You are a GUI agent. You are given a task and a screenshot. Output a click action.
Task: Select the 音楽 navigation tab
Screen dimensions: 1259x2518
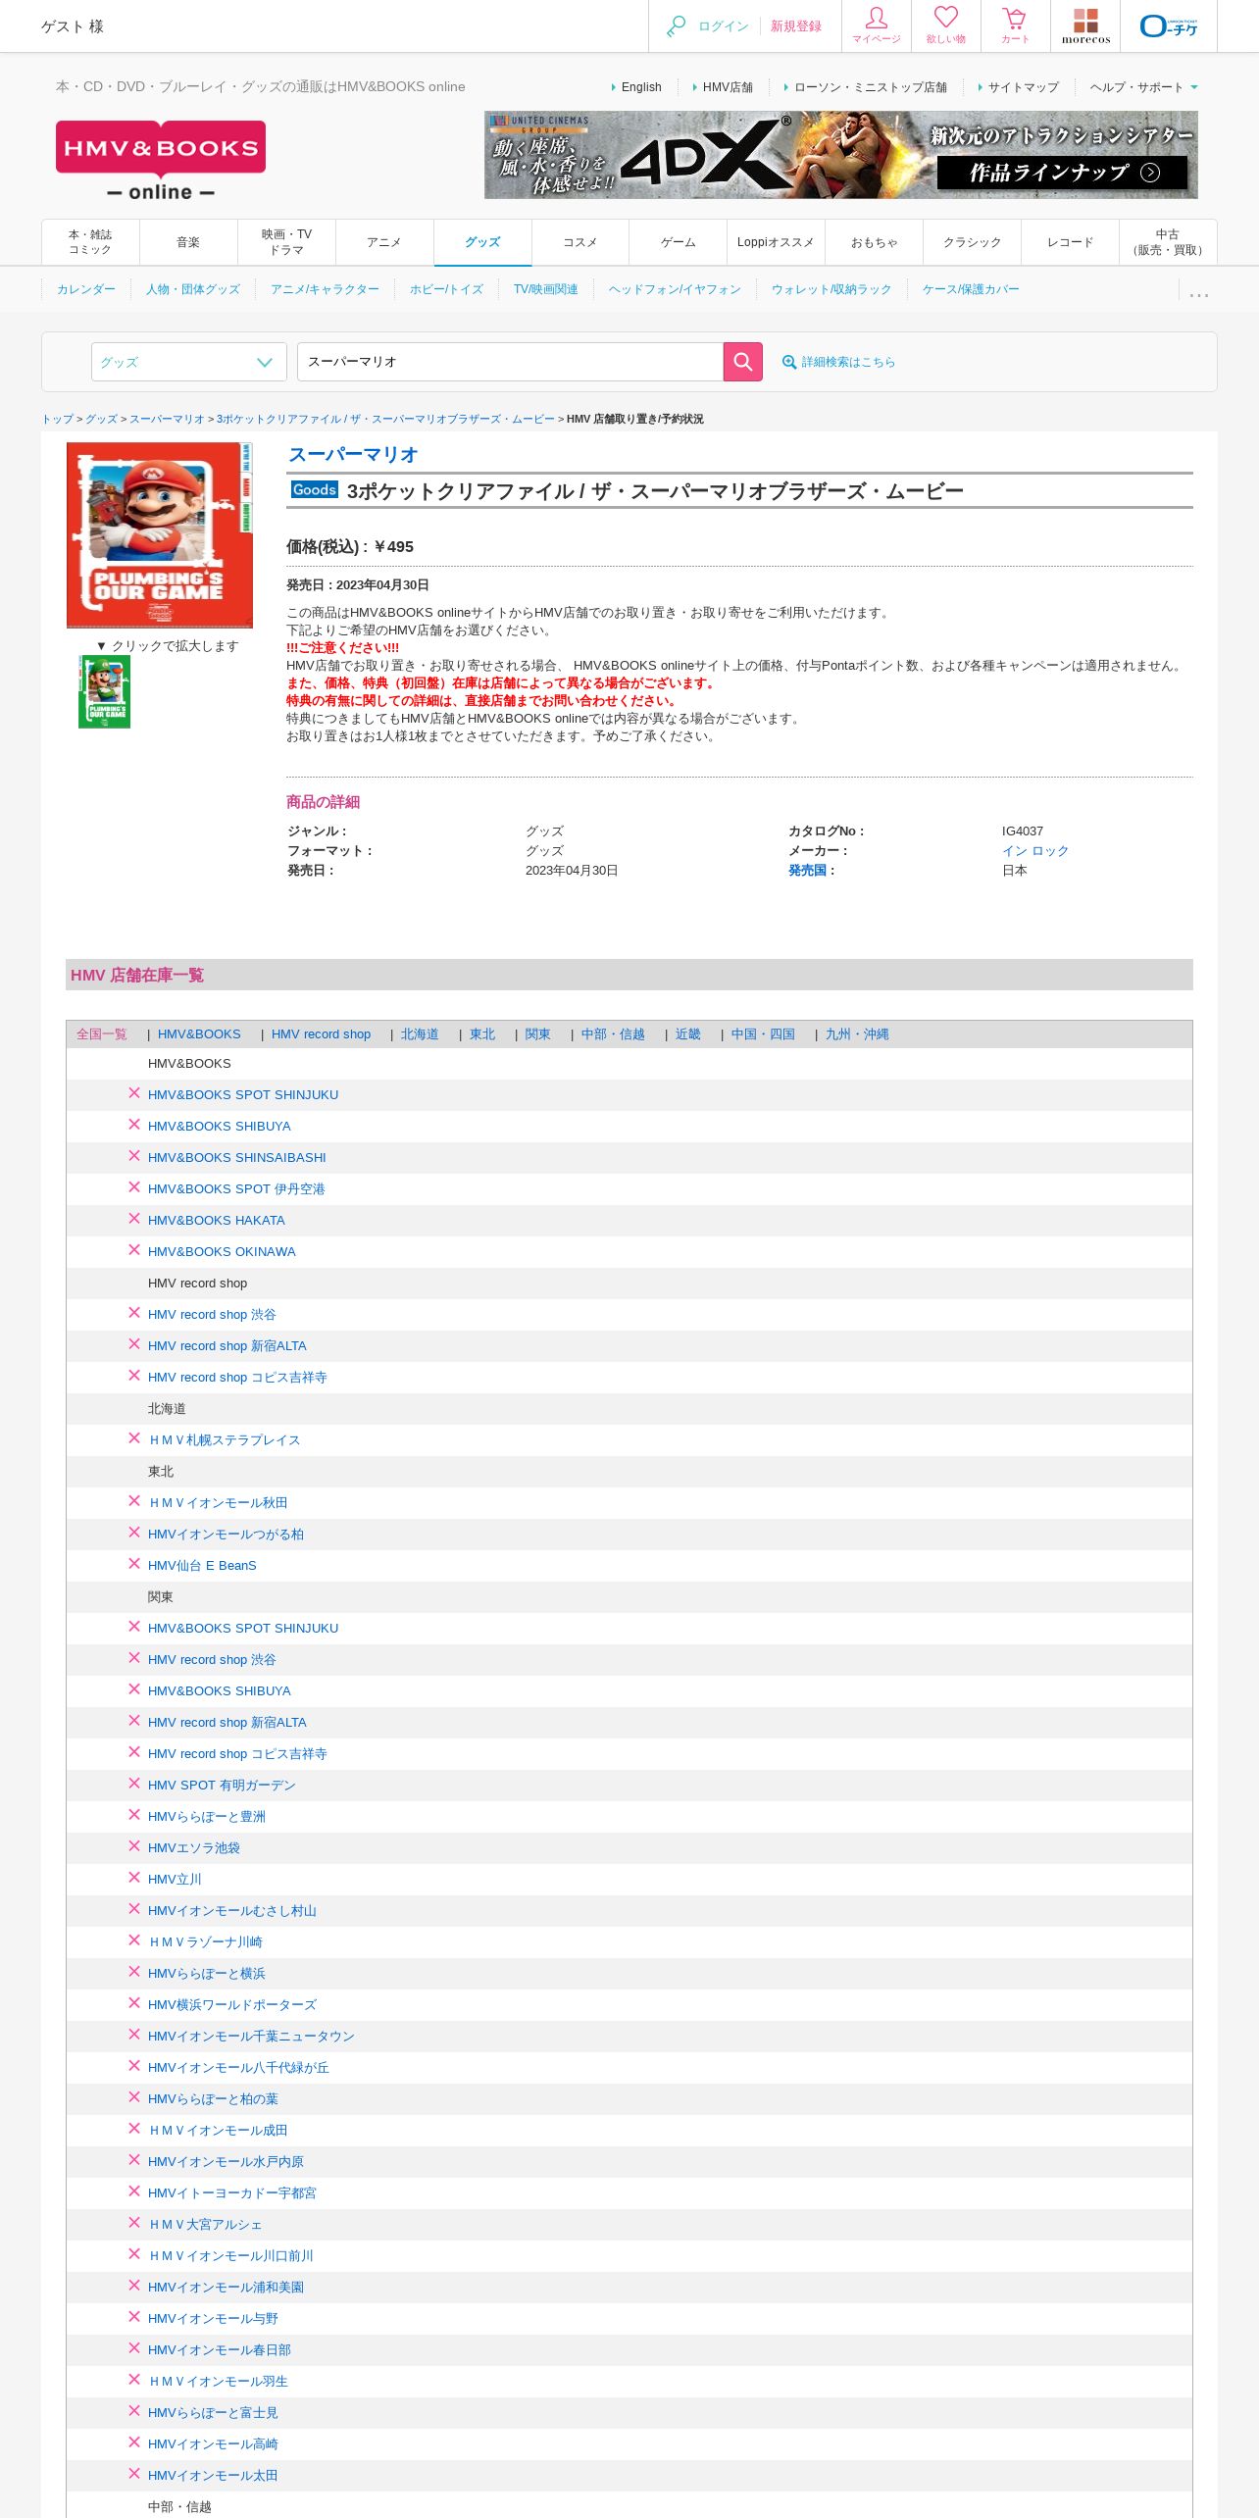(x=188, y=242)
